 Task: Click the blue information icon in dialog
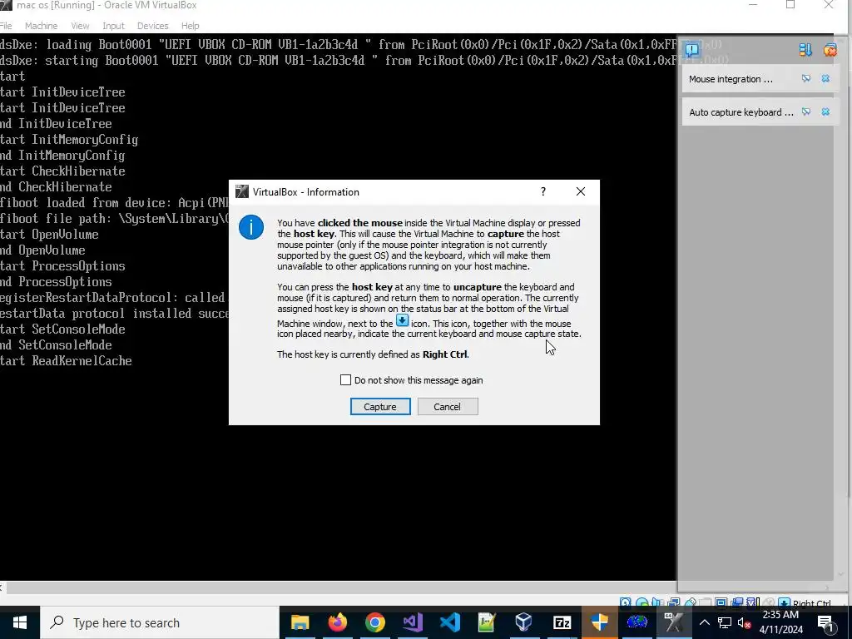point(251,226)
